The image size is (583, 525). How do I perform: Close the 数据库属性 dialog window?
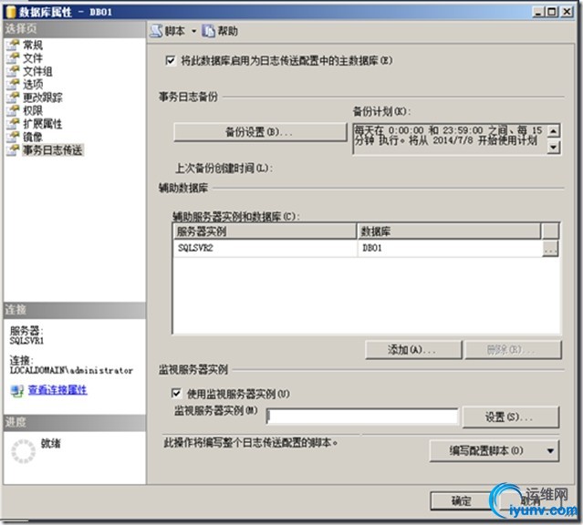567,12
